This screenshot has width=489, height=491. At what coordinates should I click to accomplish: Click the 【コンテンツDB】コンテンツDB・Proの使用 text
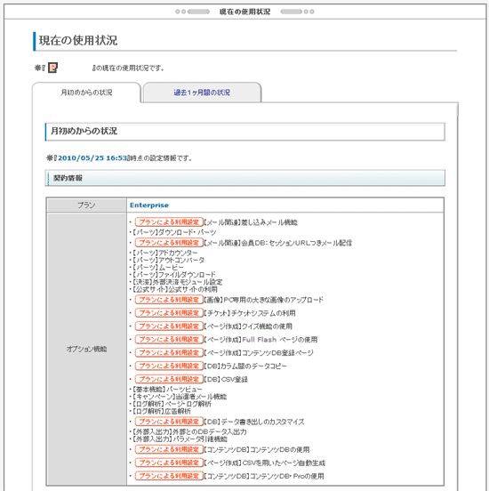tap(264, 476)
